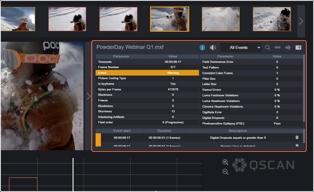Click the zoom out magnifier icon
Image resolution: width=314 pixels, height=192 pixels.
pos(225,172)
